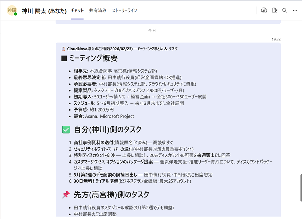Click task 1 商社事例資料の送付

coord(123,143)
